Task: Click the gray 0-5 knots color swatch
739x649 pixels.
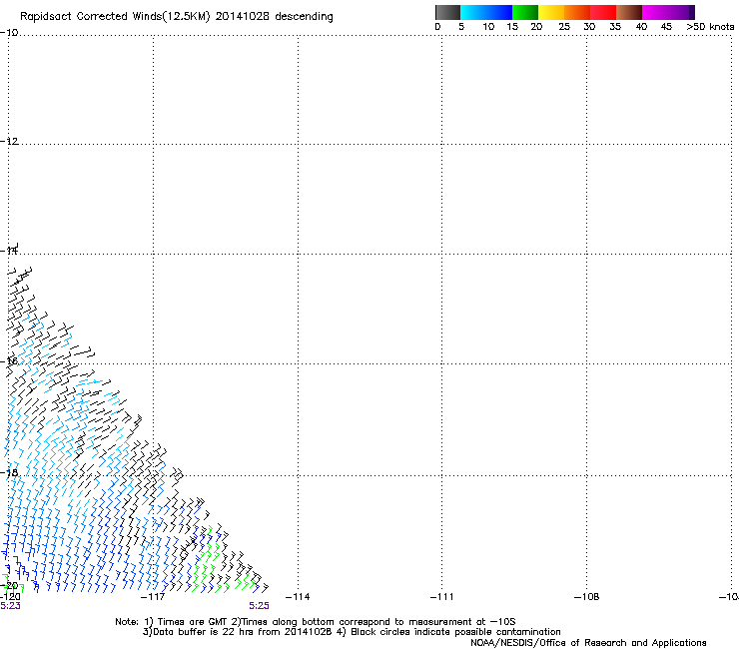Action: point(448,12)
